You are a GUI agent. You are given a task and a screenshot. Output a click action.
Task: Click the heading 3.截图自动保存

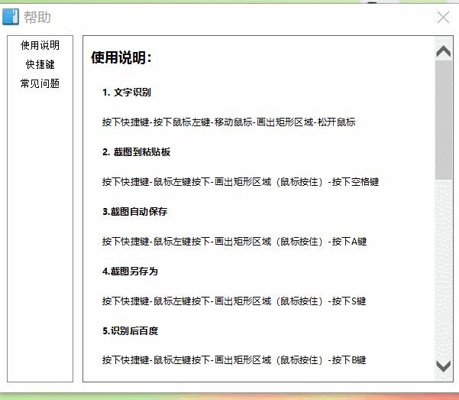(x=134, y=211)
